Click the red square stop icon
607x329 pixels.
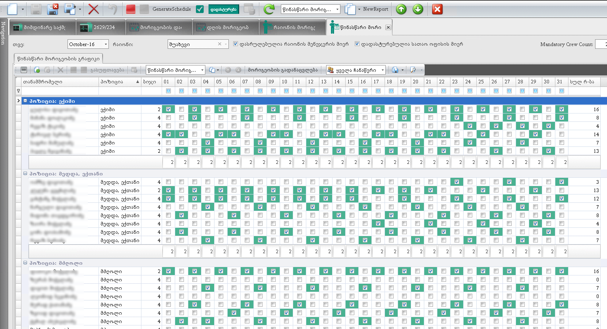[x=131, y=9]
